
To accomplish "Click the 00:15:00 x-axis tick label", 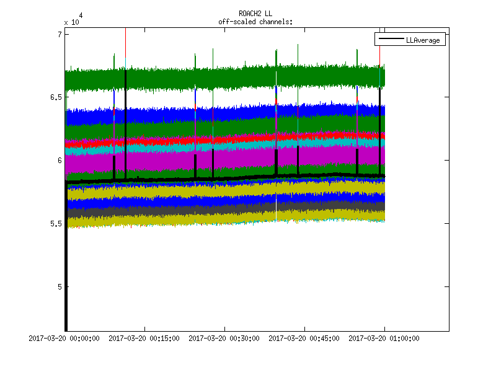I will (x=144, y=339).
